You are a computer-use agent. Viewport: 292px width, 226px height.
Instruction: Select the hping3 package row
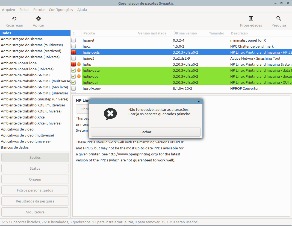click(x=181, y=58)
